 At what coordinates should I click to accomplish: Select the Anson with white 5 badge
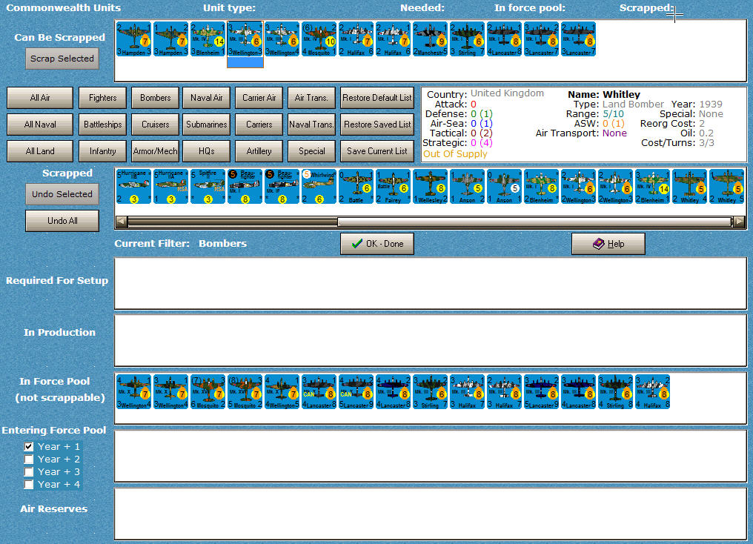(x=504, y=186)
